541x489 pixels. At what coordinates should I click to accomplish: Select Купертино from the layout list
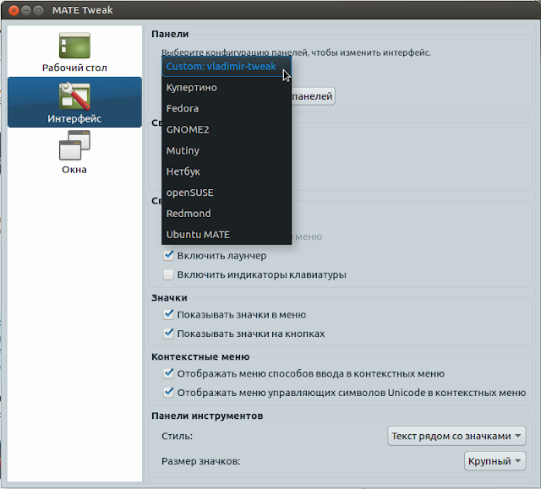pos(227,88)
